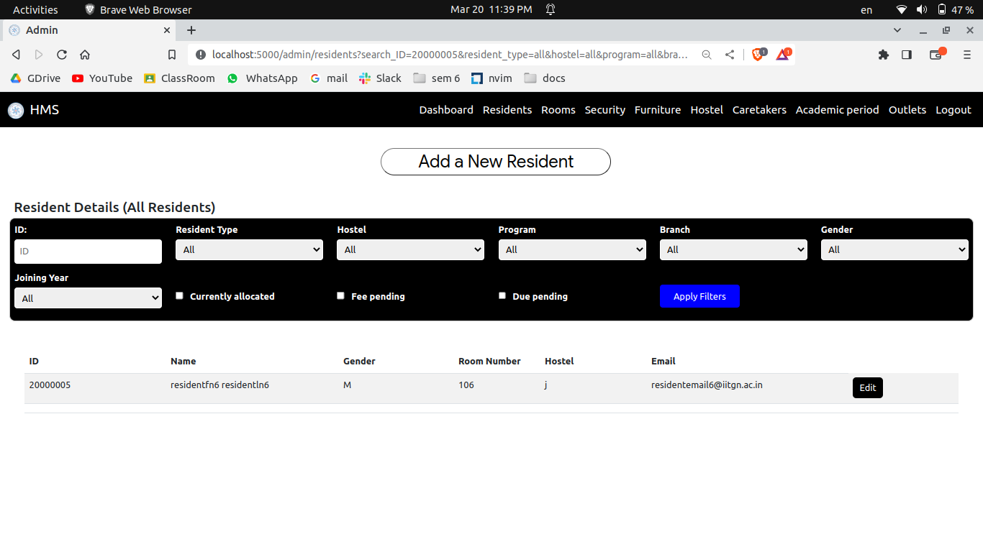Screen dimensions: 983x552
Task: Click the battery indicator in the system tray
Action: [943, 9]
